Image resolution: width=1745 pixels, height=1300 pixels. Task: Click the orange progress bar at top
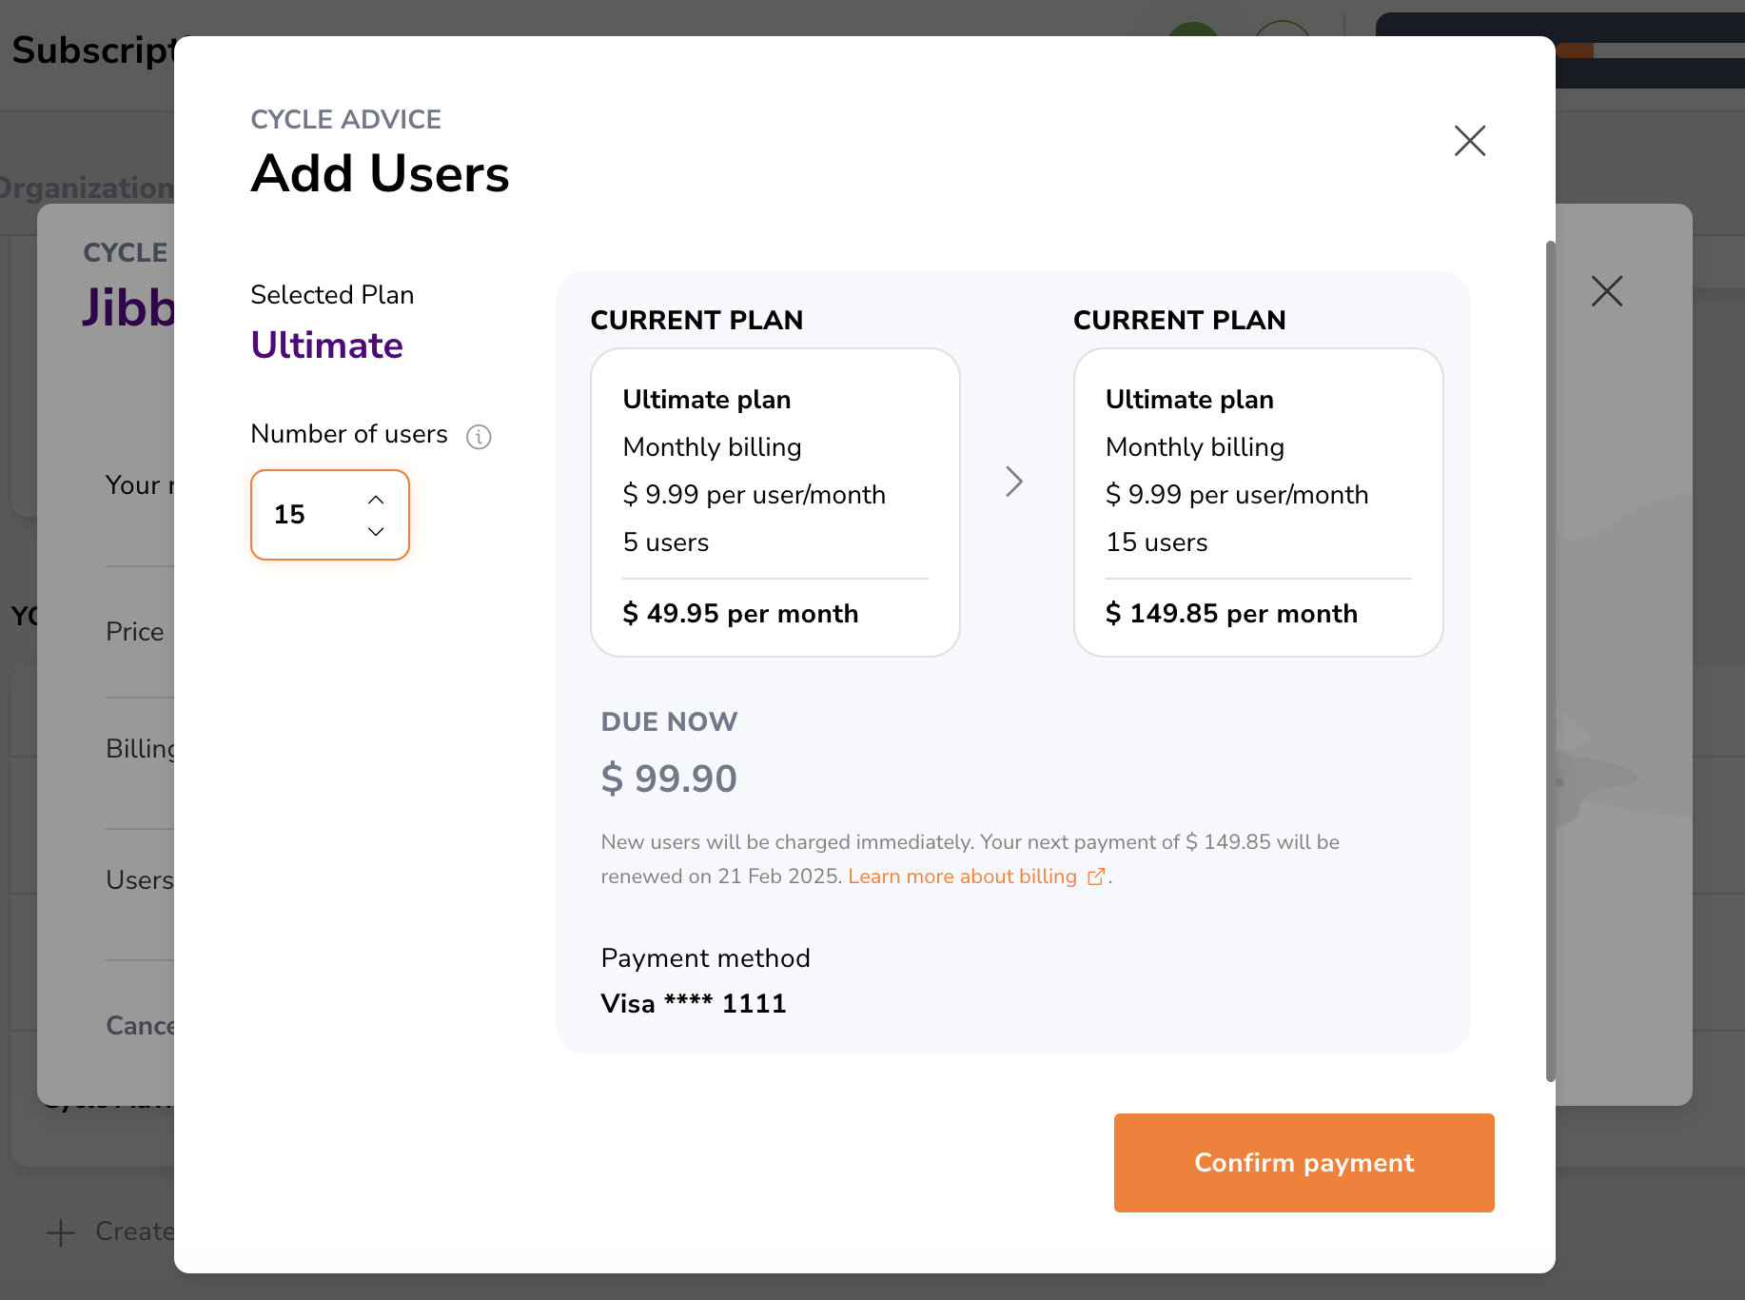point(1576,50)
